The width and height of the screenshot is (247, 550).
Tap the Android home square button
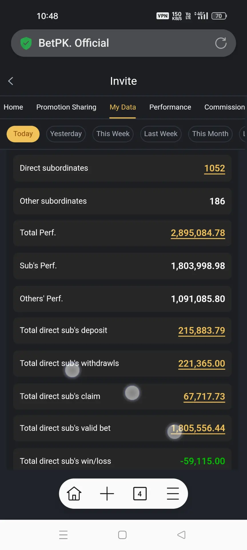click(x=122, y=535)
